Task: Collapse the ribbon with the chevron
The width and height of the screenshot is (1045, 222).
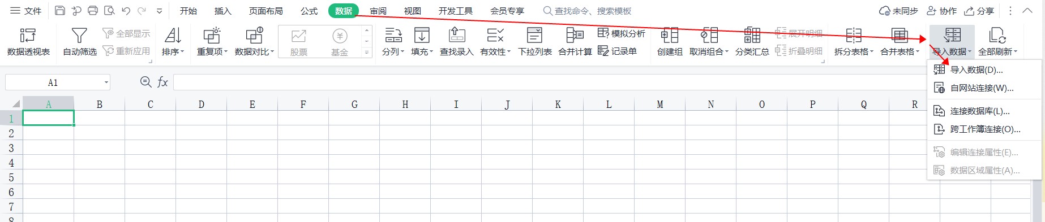Action: tap(1027, 11)
